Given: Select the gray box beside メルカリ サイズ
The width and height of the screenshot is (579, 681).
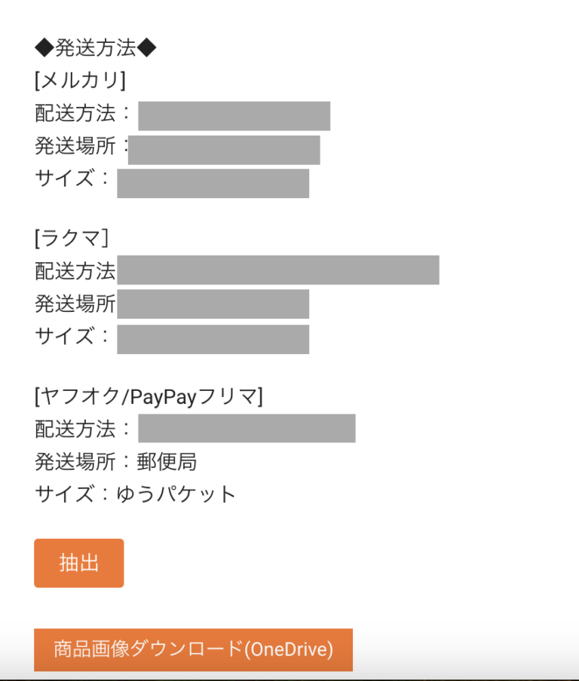Looking at the screenshot, I should click(213, 183).
